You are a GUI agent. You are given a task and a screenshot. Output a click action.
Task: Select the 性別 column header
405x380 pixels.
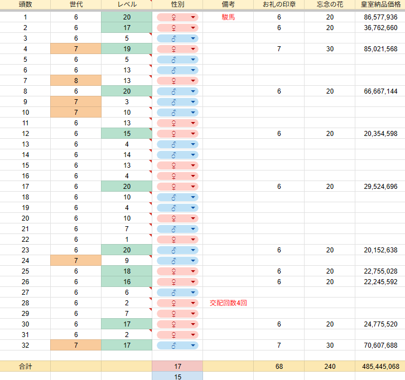[x=177, y=4]
